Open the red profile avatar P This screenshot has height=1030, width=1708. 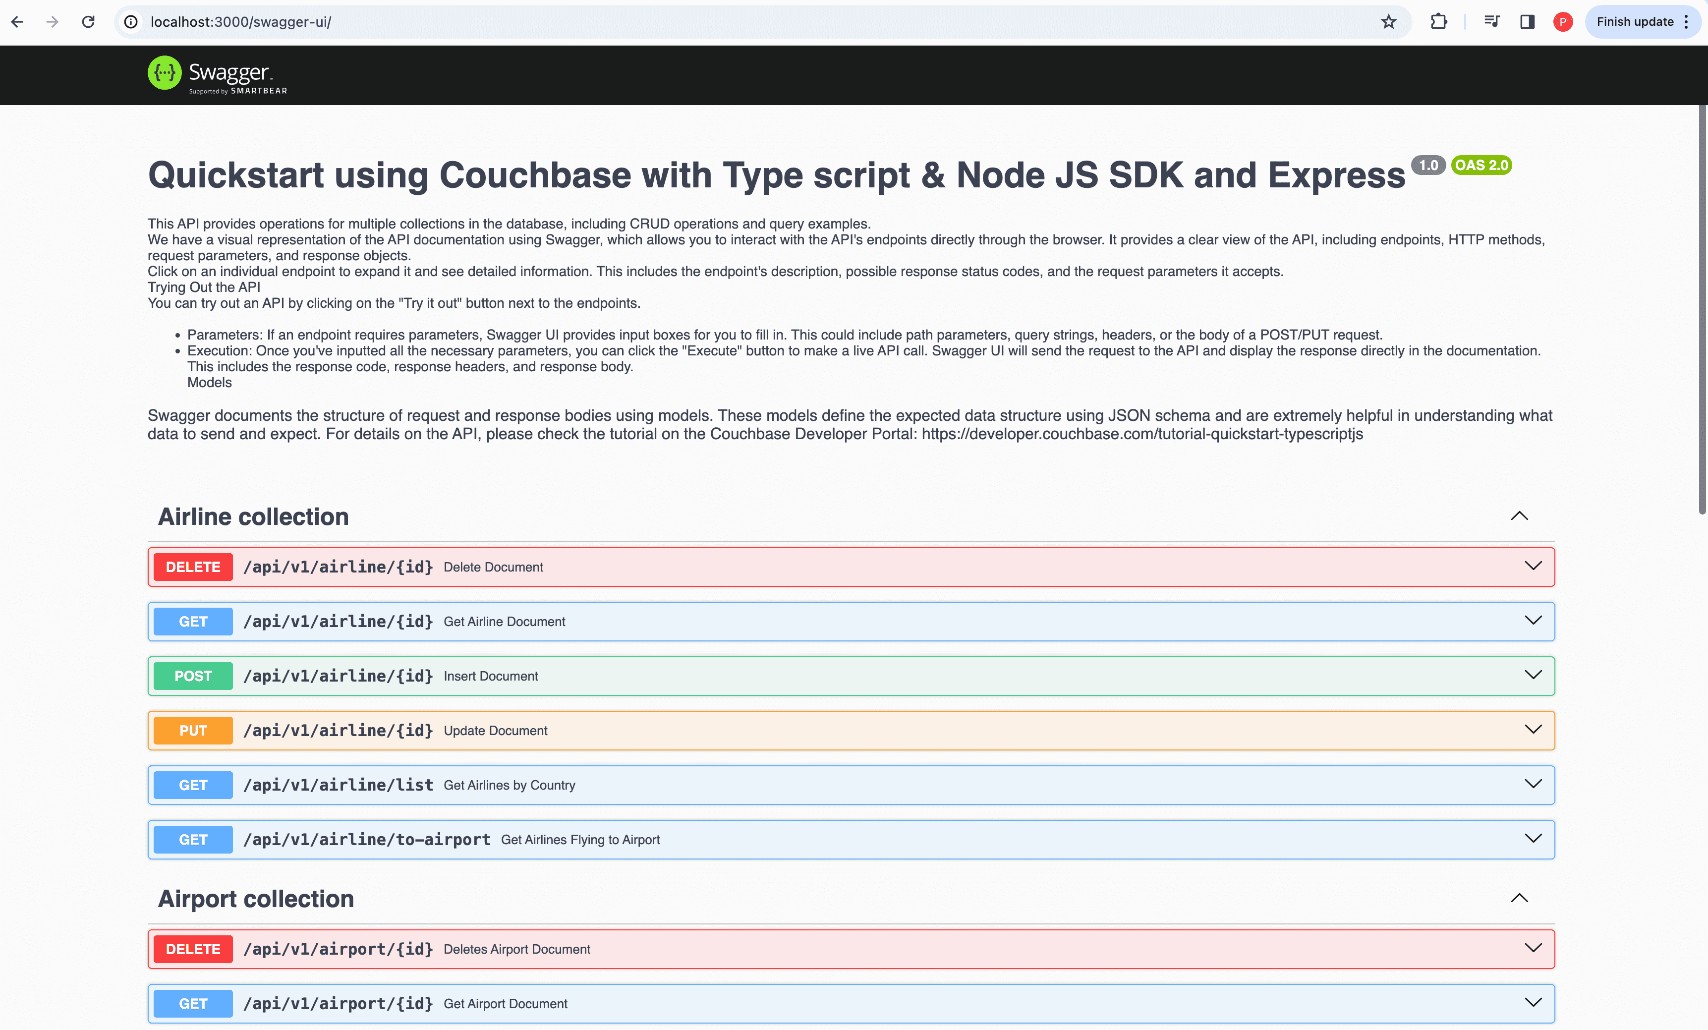click(1562, 21)
